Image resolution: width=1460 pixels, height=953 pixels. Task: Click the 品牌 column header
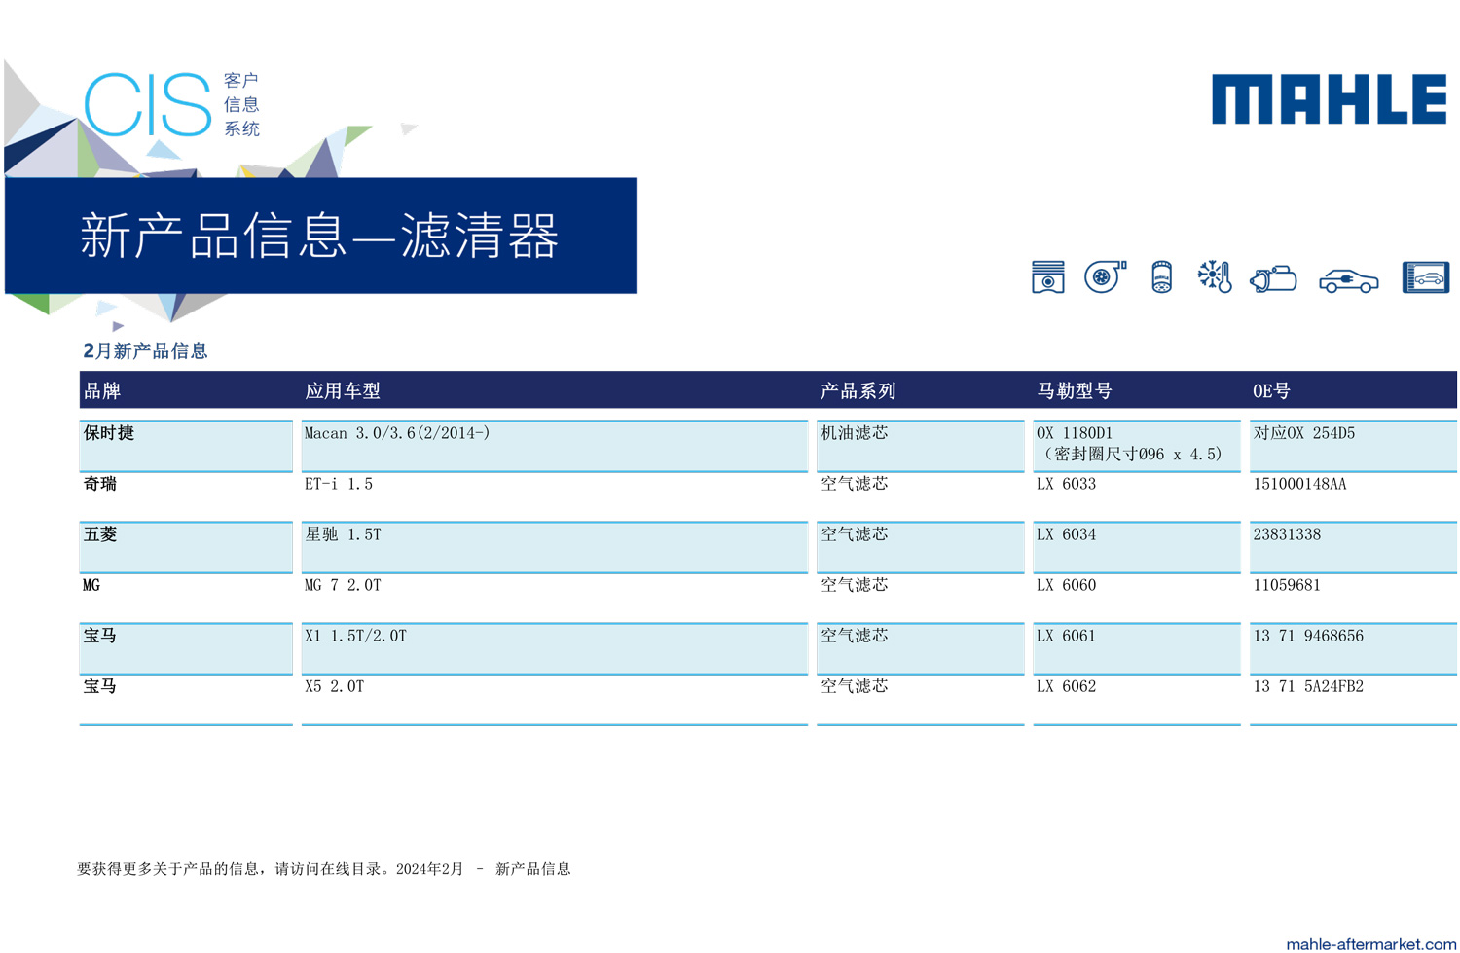coord(102,391)
